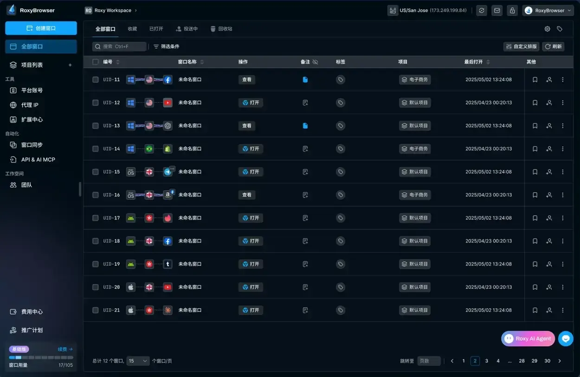Click the 跳转至 page number input field
The height and width of the screenshot is (377, 580).
(x=428, y=361)
